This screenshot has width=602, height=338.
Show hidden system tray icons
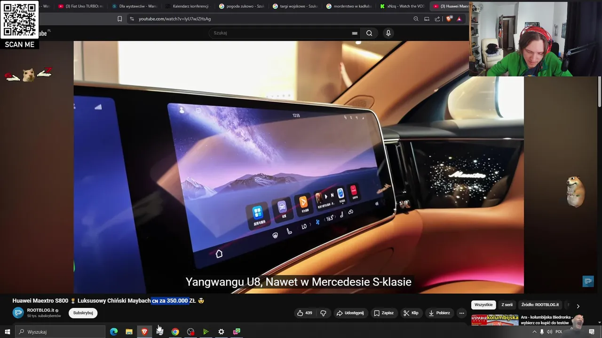pos(534,332)
